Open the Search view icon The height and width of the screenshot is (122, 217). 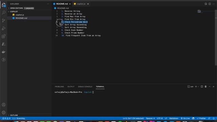[x=4, y=13]
